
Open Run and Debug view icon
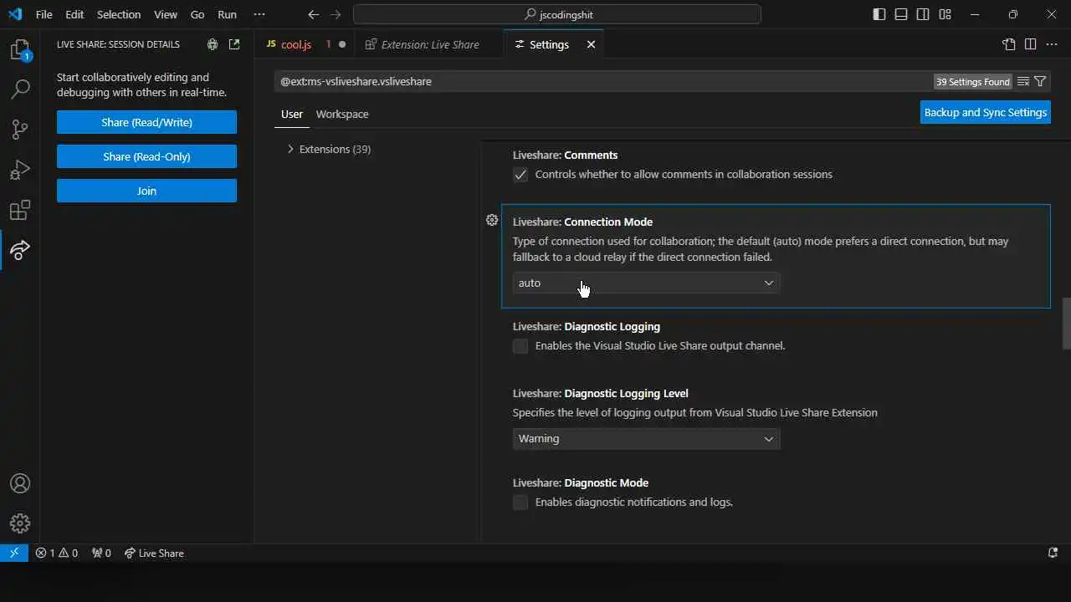point(20,169)
